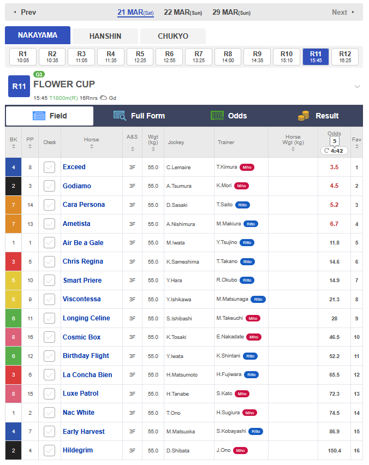This screenshot has width=369, height=465.
Task: Check the box for Hildegrim
Action: (49, 450)
